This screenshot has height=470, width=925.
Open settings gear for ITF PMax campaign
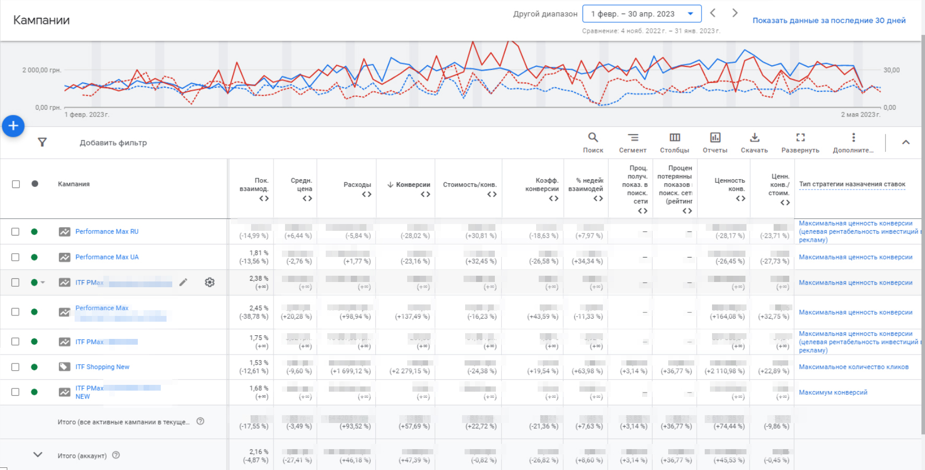coord(209,282)
